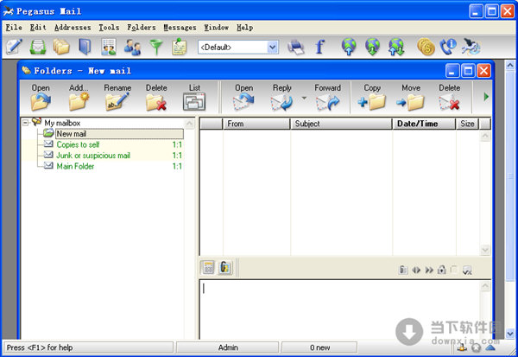This screenshot has width=518, height=357.
Task: Click the Admin status bar field
Action: 228,347
